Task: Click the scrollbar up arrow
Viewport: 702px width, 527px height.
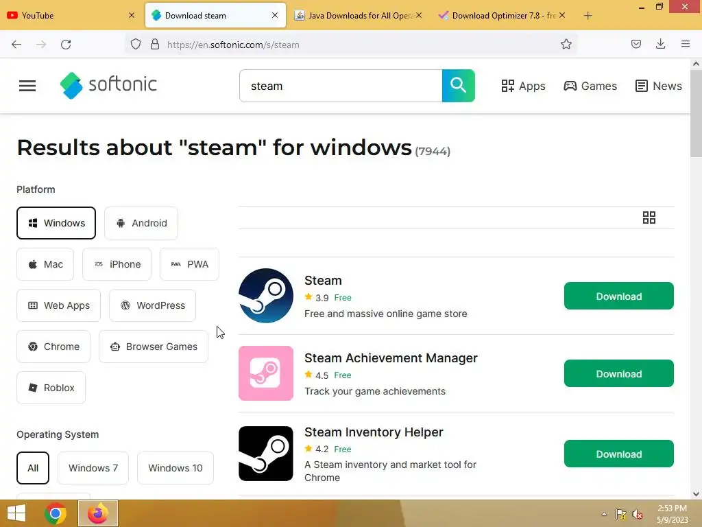Action: coord(696,64)
